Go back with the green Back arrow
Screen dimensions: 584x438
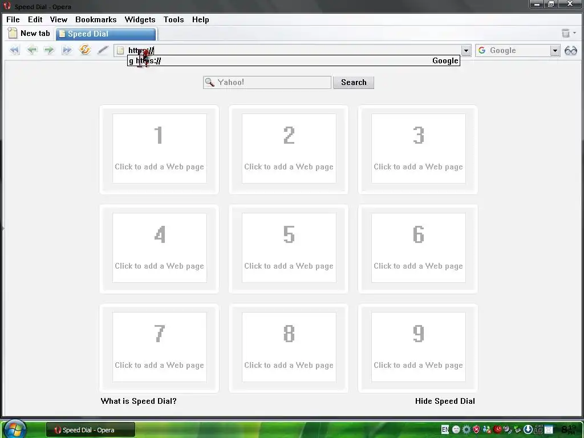[x=32, y=50]
